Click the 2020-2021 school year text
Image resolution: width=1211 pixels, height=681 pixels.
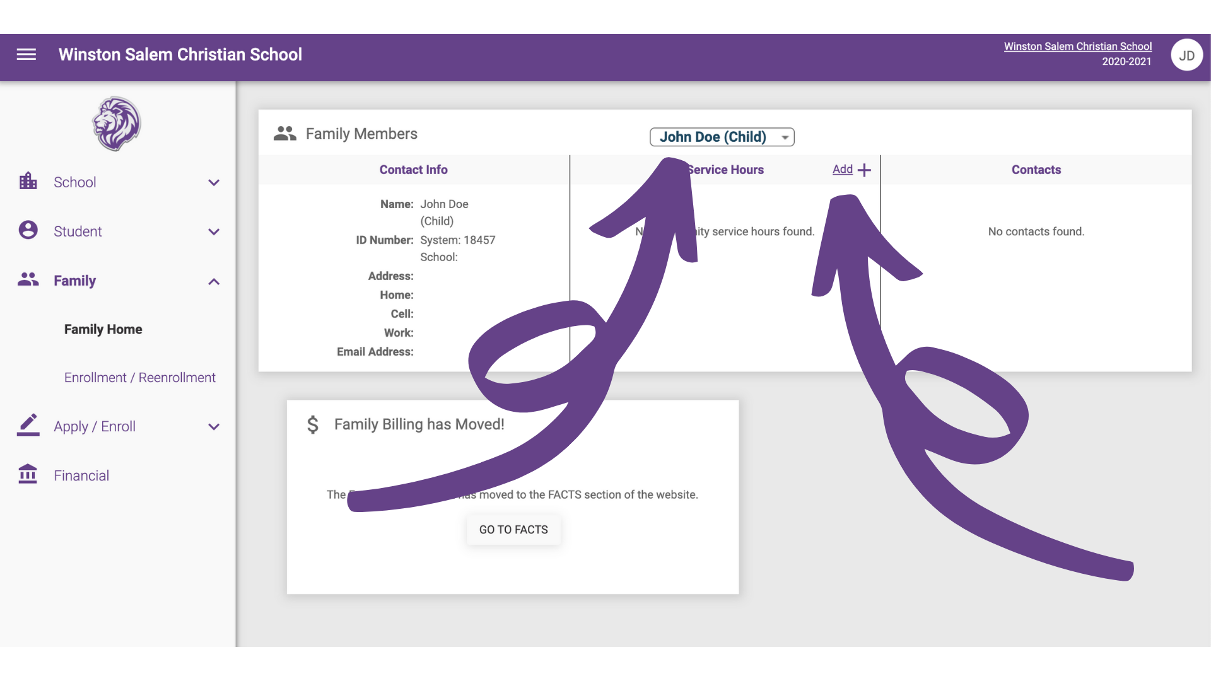click(1126, 62)
